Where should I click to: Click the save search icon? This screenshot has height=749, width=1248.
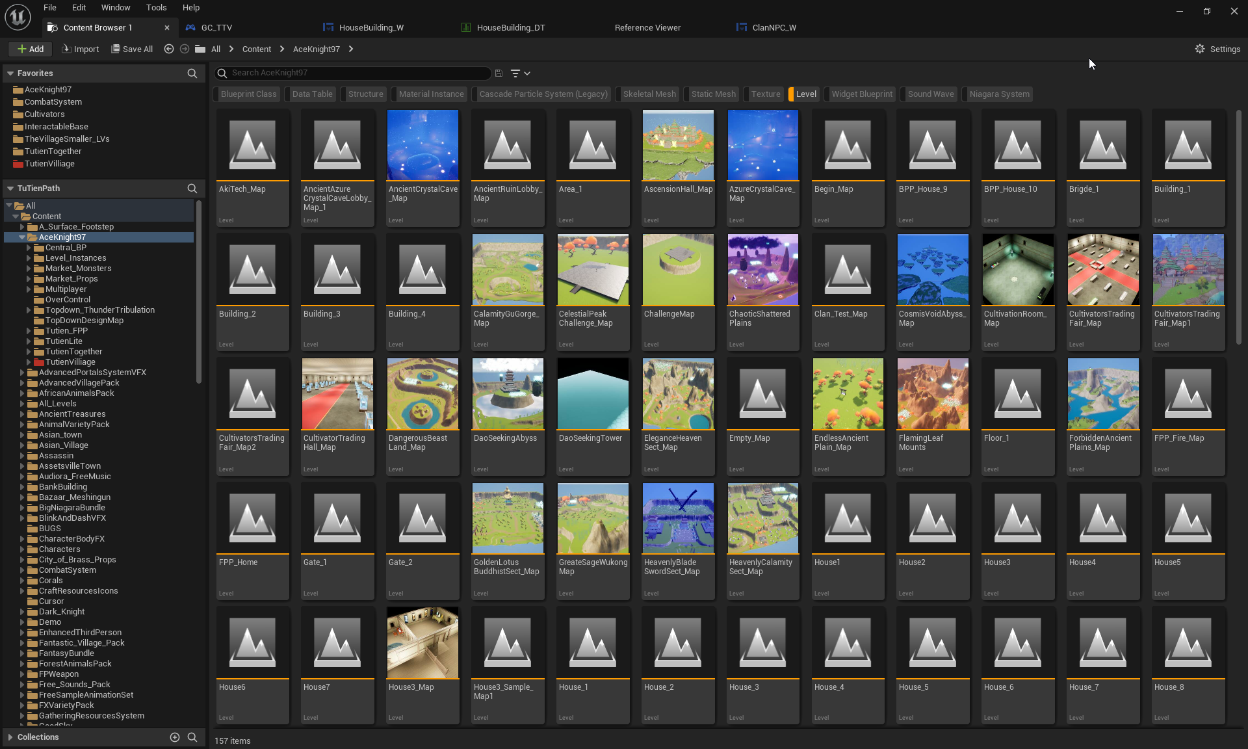coord(499,73)
